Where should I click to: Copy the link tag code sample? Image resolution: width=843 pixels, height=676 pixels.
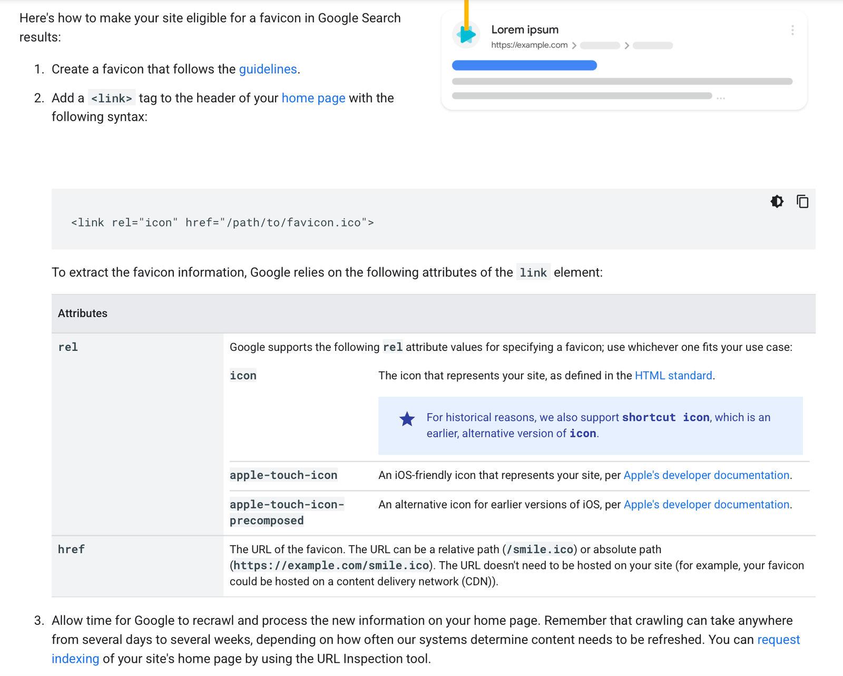802,201
